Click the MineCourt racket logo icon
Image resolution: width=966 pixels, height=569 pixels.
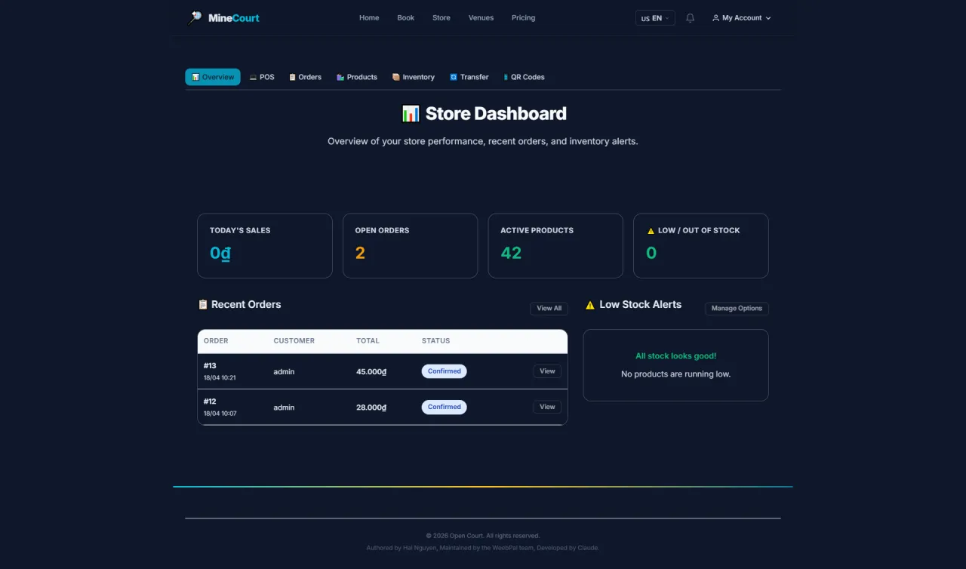point(195,17)
